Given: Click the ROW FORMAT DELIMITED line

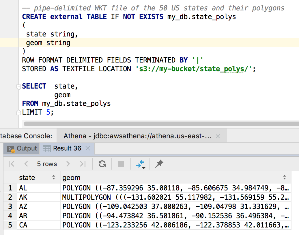Looking at the screenshot, I should point(113,60).
